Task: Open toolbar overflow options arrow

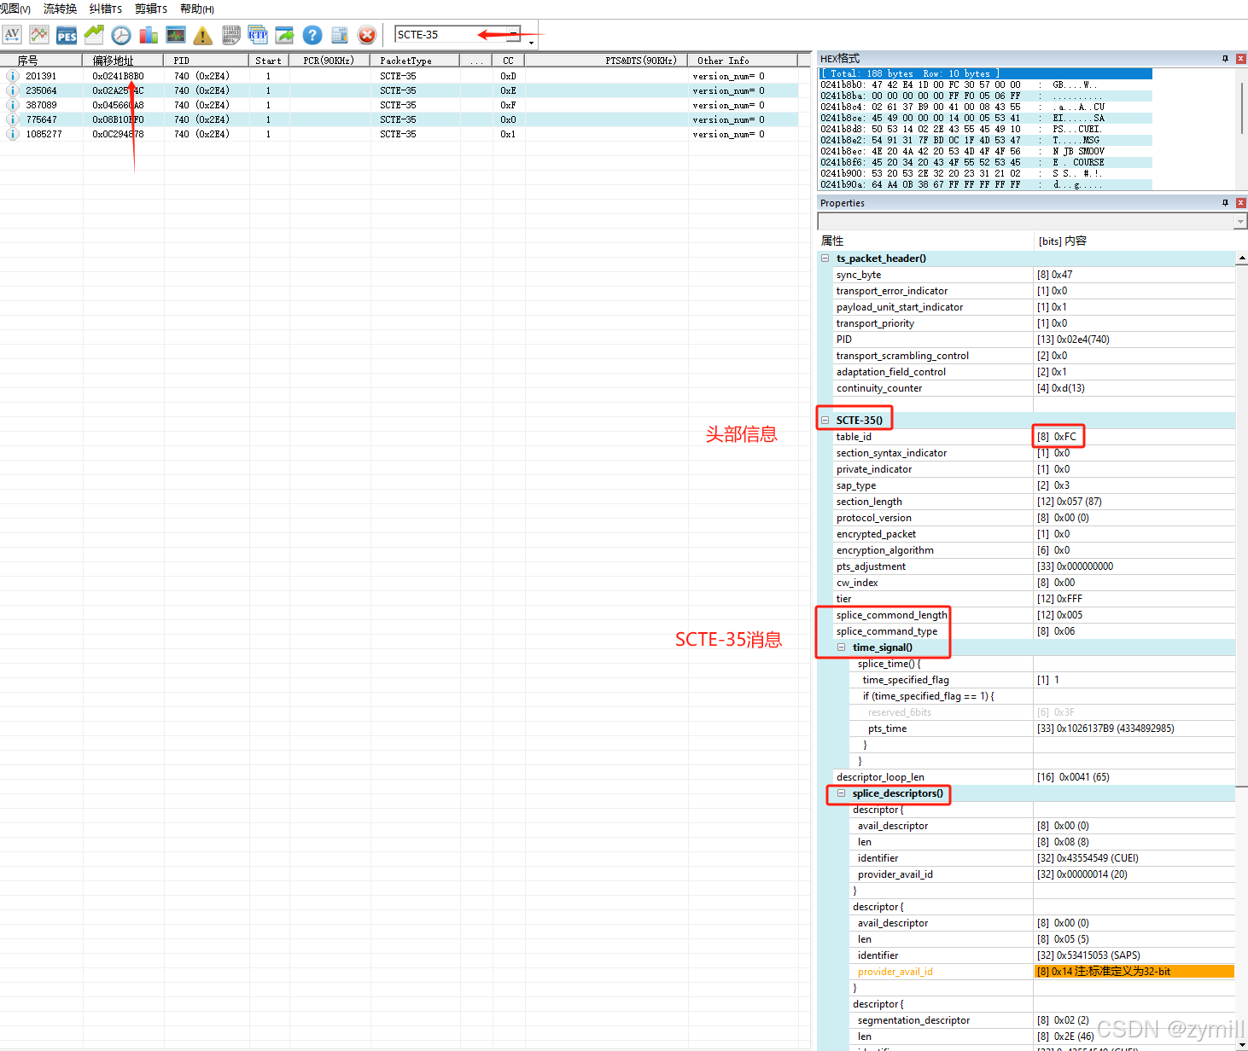Action: pos(531,42)
